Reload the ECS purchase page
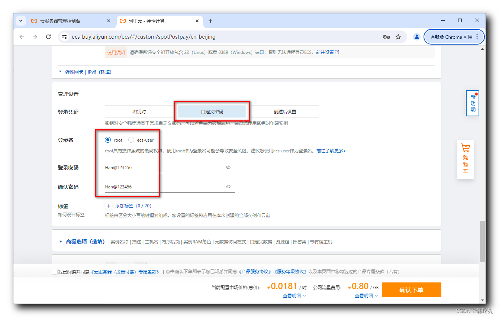Screen dimensions: 499x317 pyautogui.click(x=48, y=37)
